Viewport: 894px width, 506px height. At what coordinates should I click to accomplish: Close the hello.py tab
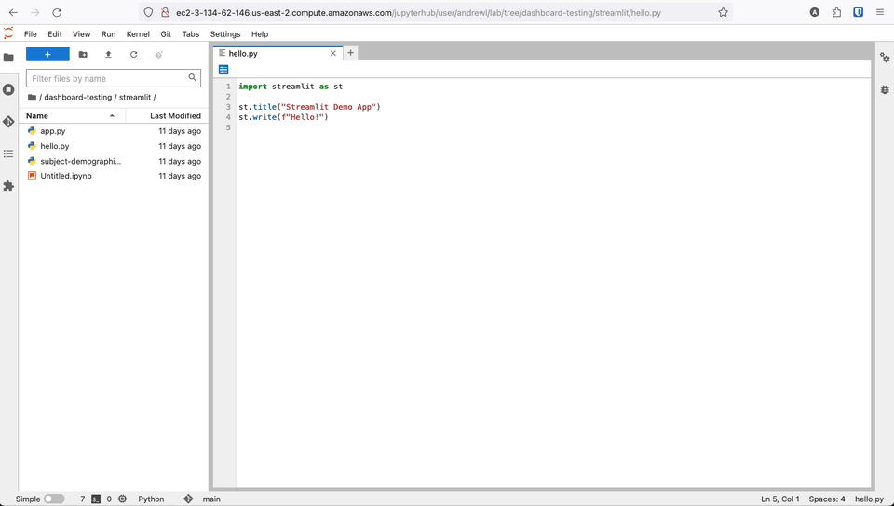click(x=333, y=54)
